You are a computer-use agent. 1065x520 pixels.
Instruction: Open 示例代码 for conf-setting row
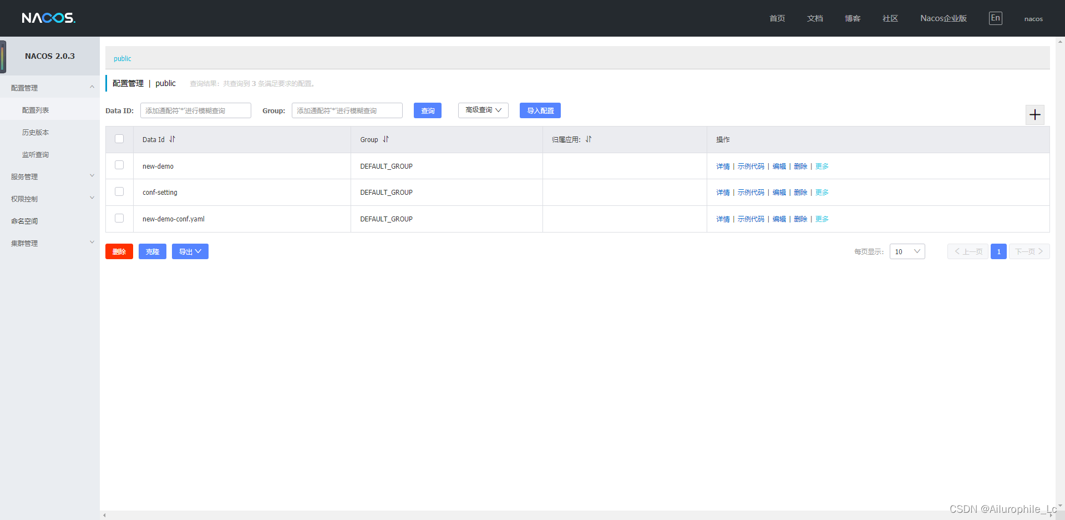(751, 193)
